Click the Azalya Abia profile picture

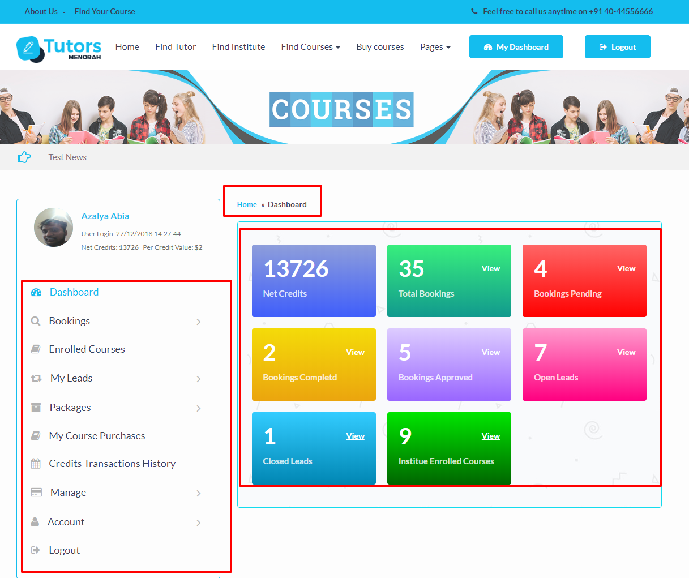[x=54, y=228]
